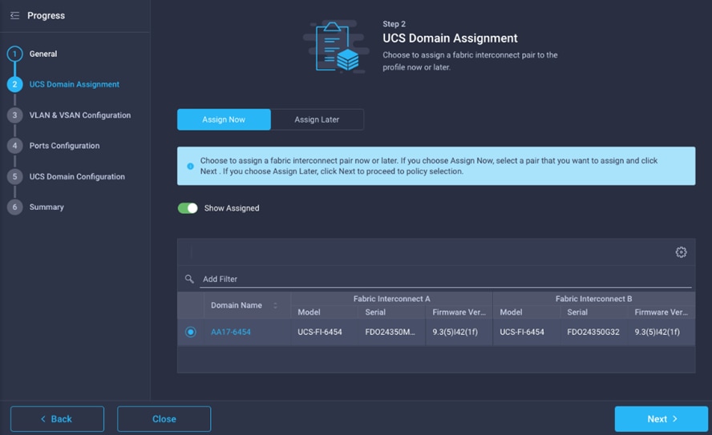This screenshot has height=435, width=712.
Task: Click serial cell FDO24350G32
Action: [x=593, y=332]
